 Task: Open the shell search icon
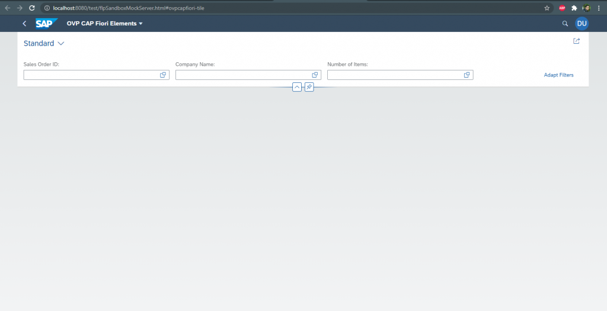click(565, 24)
